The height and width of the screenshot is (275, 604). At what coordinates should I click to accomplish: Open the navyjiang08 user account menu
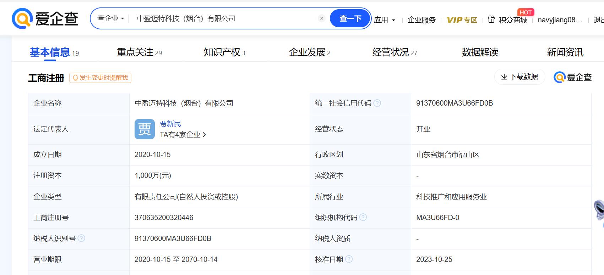click(x=560, y=20)
